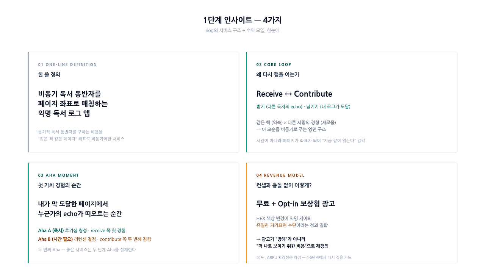Viewport: 485px width, 277px height.
Task: Click the '무료 + Opt-in 보상형 광고' headline
Action: coord(296,204)
